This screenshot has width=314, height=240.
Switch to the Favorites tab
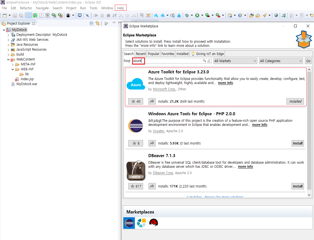pos(168,54)
